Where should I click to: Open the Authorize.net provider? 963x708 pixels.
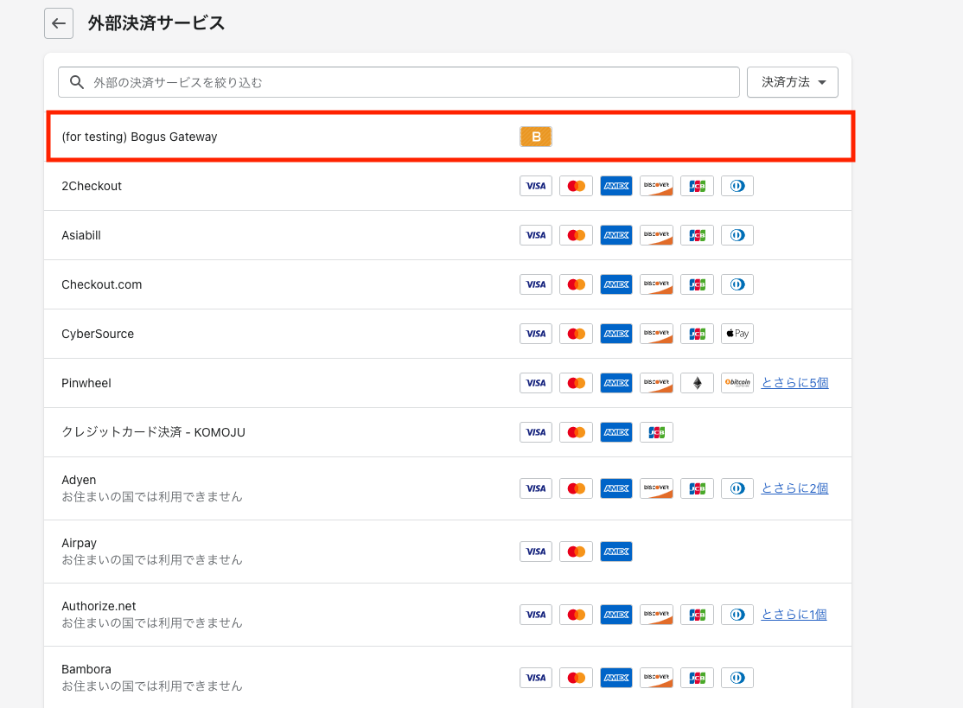point(448,615)
